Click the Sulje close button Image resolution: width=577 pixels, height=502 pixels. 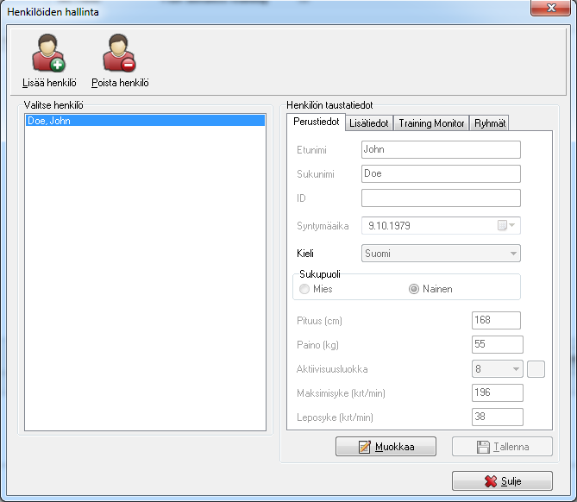point(502,481)
